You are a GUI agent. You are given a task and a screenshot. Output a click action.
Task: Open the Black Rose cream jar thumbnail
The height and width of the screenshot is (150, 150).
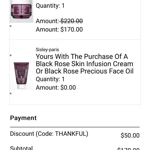point(21,11)
